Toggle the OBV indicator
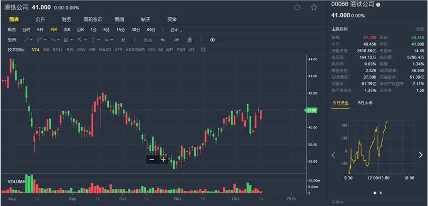The image size is (428, 206). pos(82,50)
